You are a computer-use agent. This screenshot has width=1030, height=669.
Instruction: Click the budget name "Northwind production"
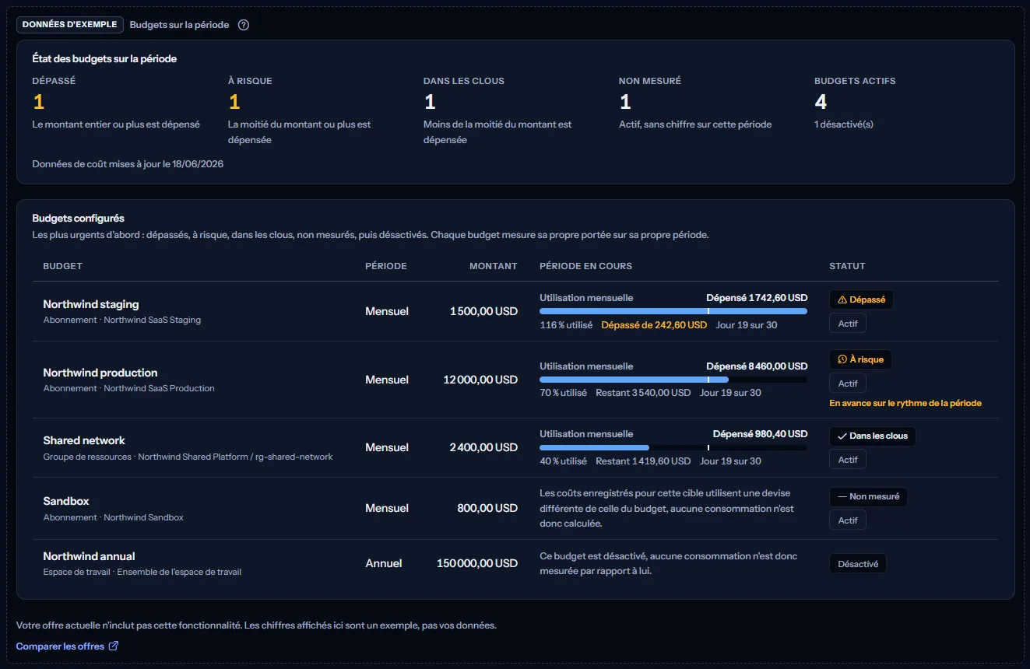pos(100,373)
